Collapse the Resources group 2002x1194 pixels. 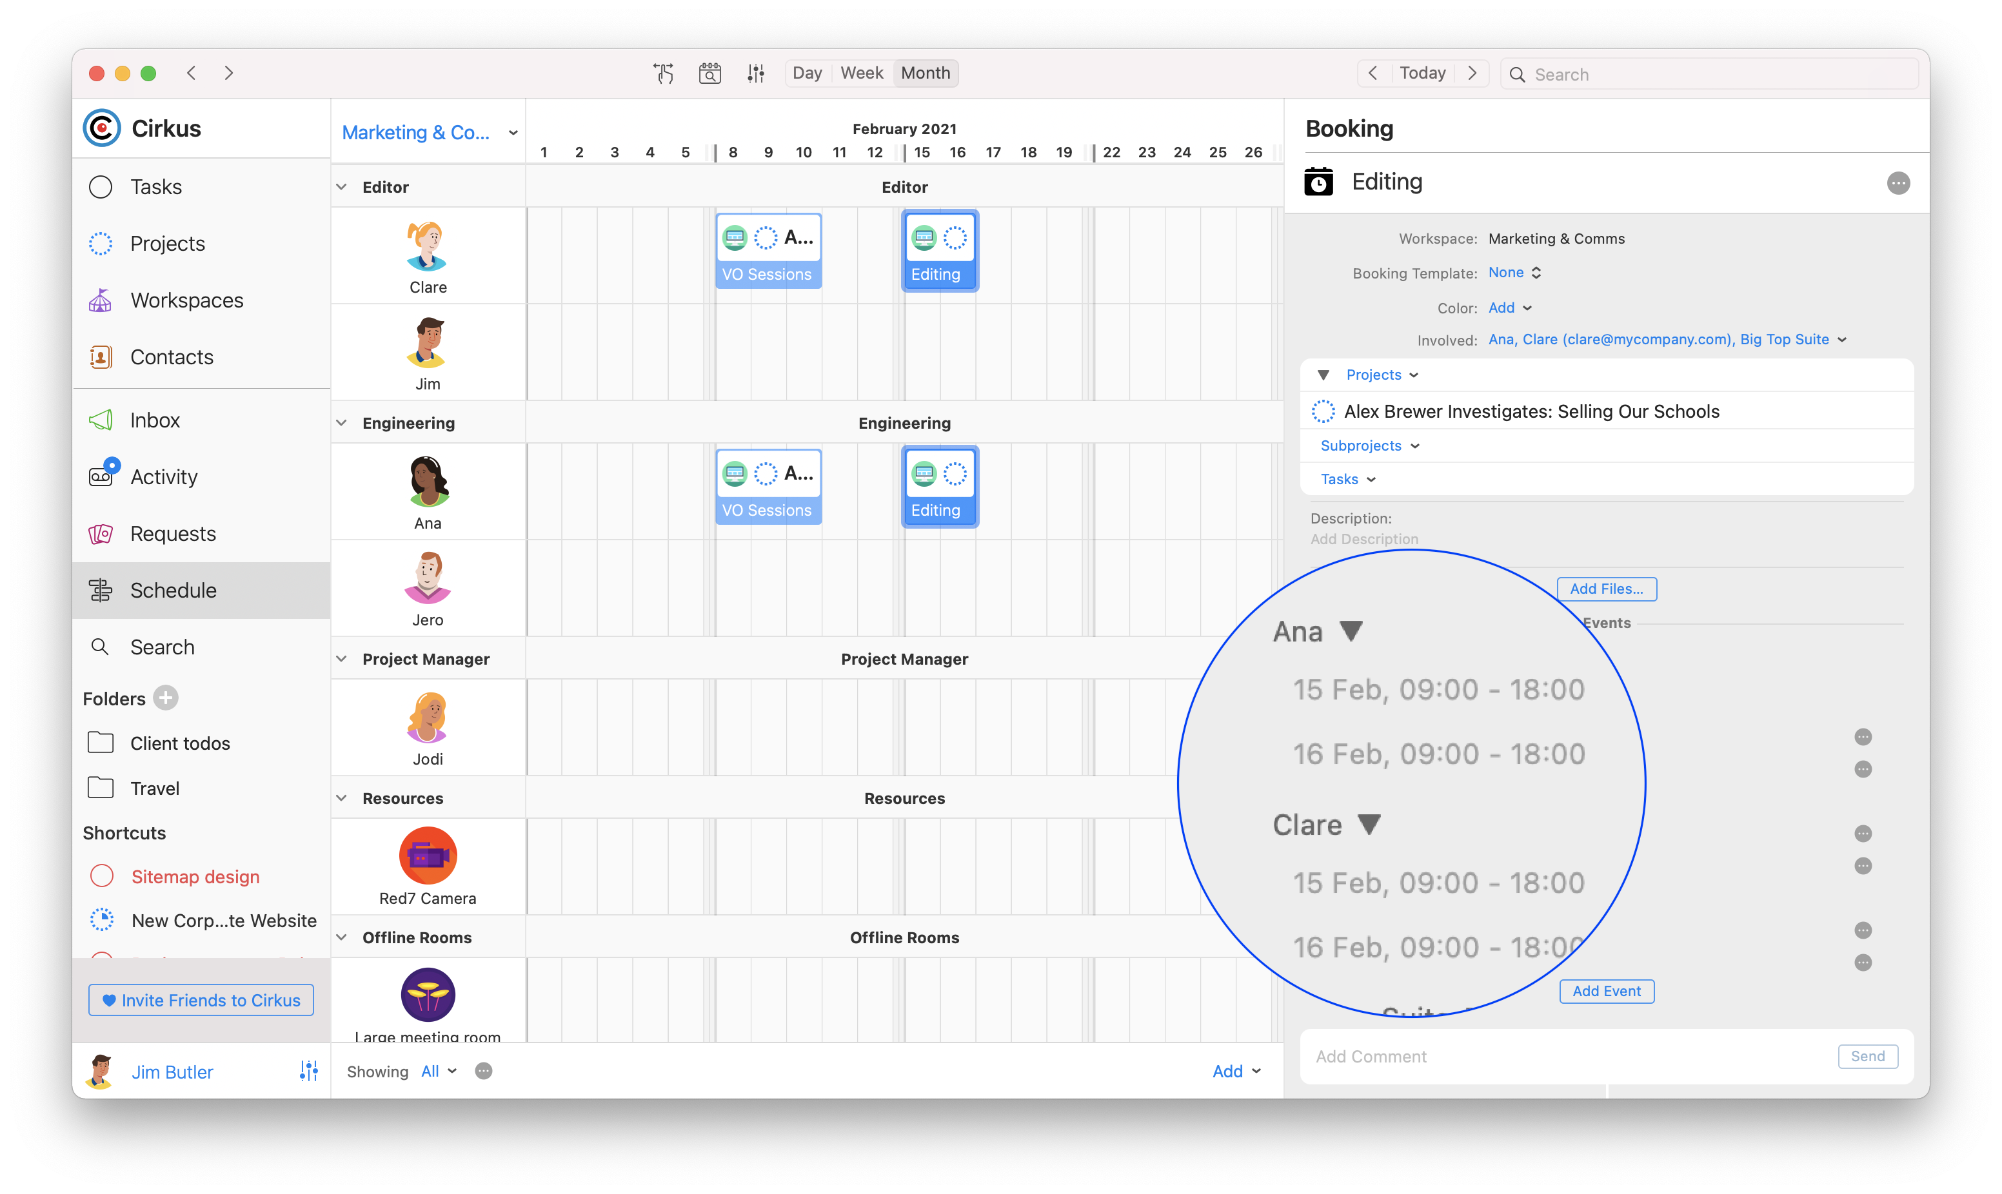[342, 798]
